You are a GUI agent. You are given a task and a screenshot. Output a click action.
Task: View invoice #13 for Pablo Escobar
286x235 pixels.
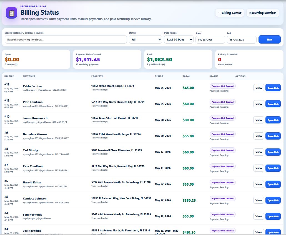259,88
